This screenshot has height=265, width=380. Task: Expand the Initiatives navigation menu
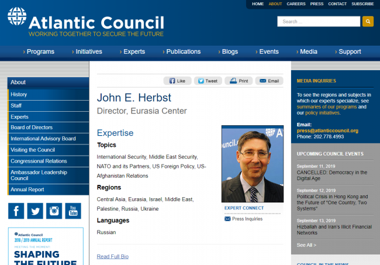click(87, 51)
